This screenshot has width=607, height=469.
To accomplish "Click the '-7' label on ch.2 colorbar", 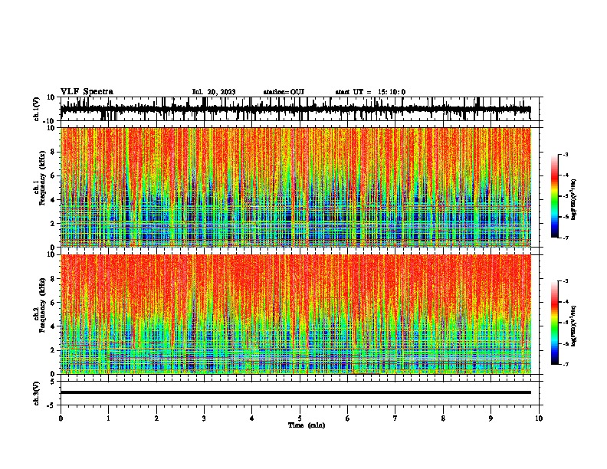I will (565, 364).
